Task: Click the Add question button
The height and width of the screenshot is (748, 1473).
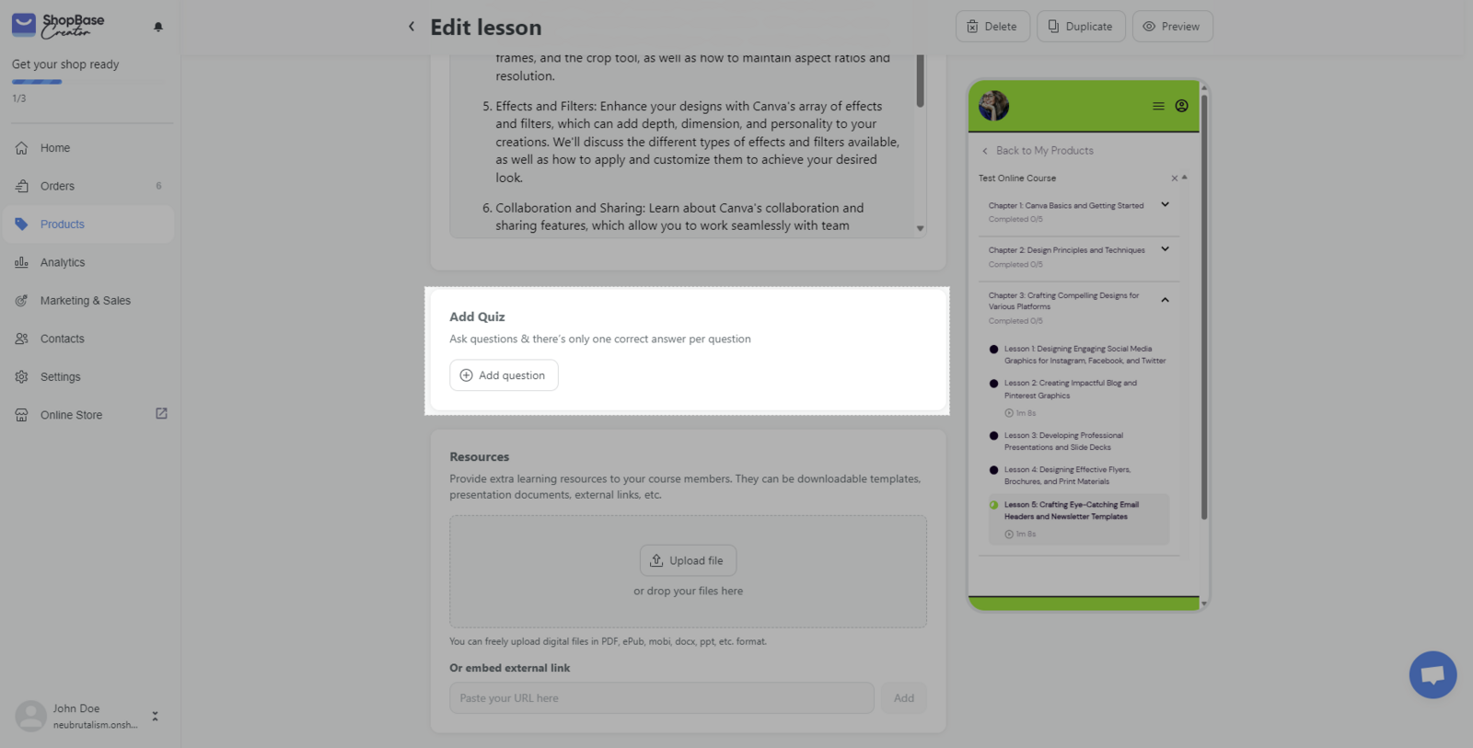Action: (504, 375)
